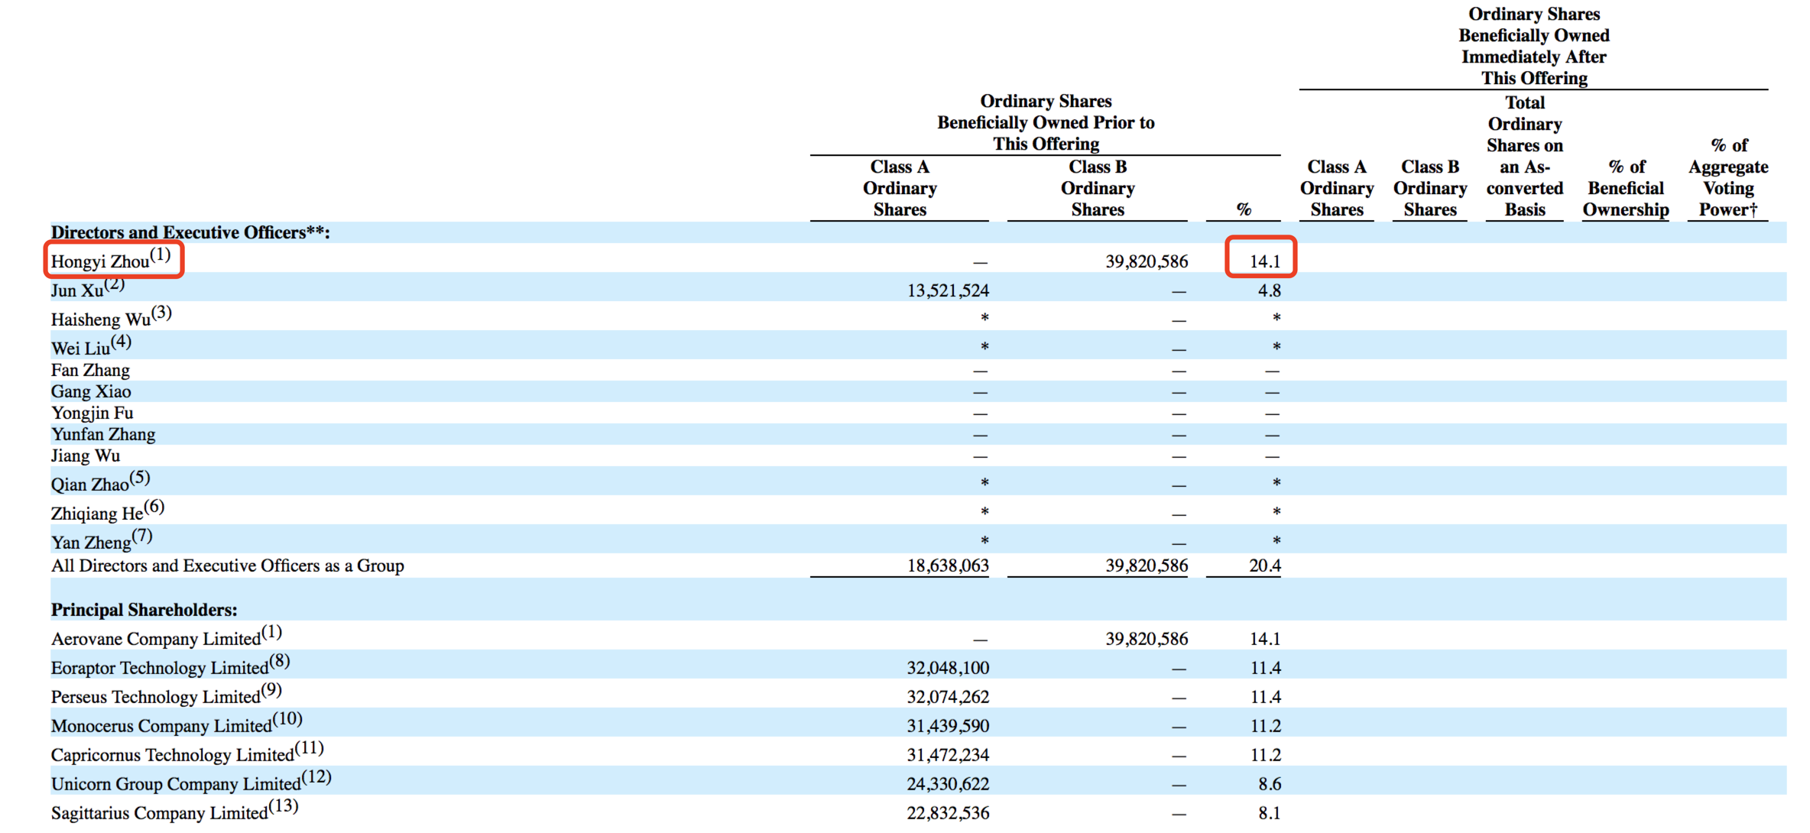Click the Class A Ordinary Shares header under Immediately After This Offering

(x=1337, y=188)
